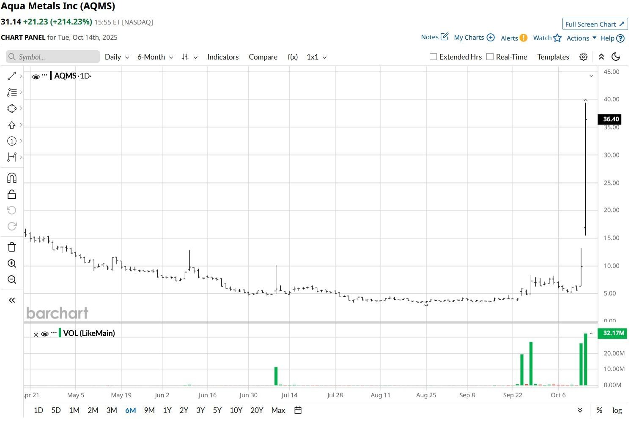The width and height of the screenshot is (631, 423).
Task: Open the Compare menu
Action: coord(263,57)
